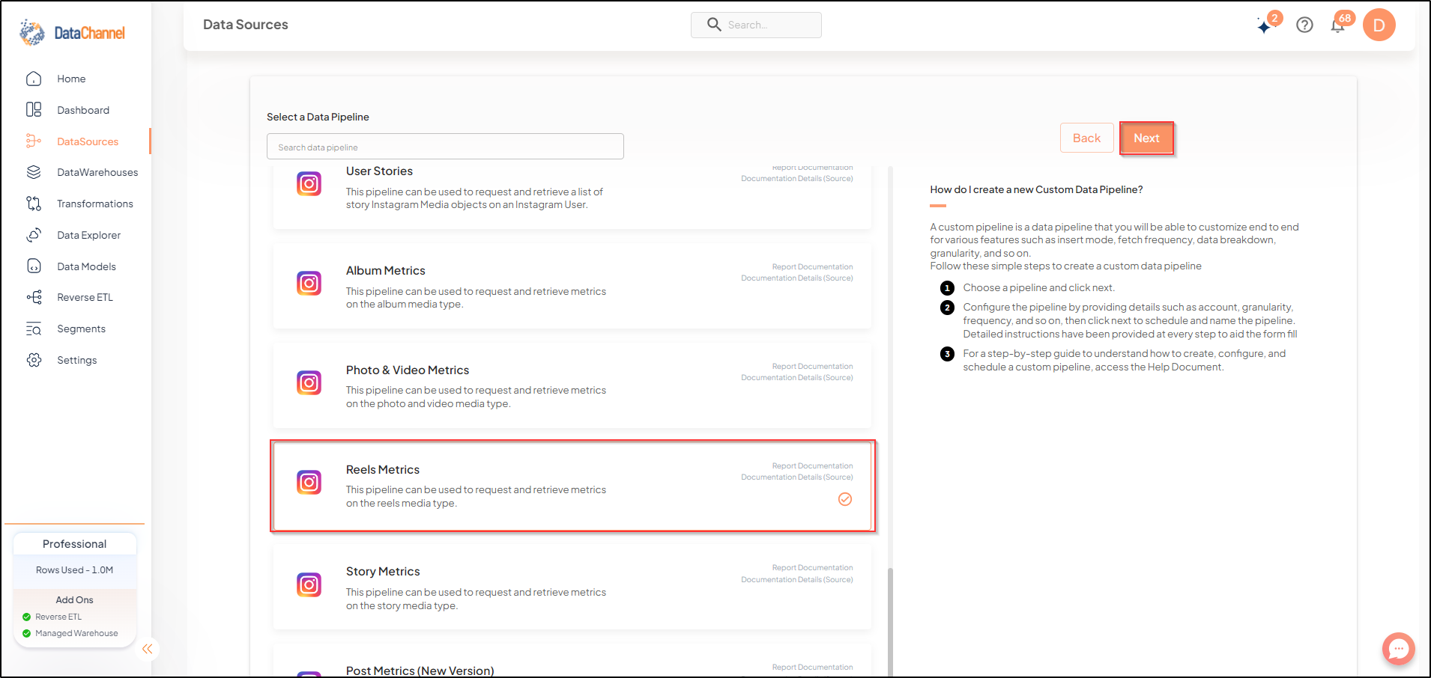Click the Dashboard layout icon
This screenshot has width=1431, height=678.
click(x=34, y=110)
